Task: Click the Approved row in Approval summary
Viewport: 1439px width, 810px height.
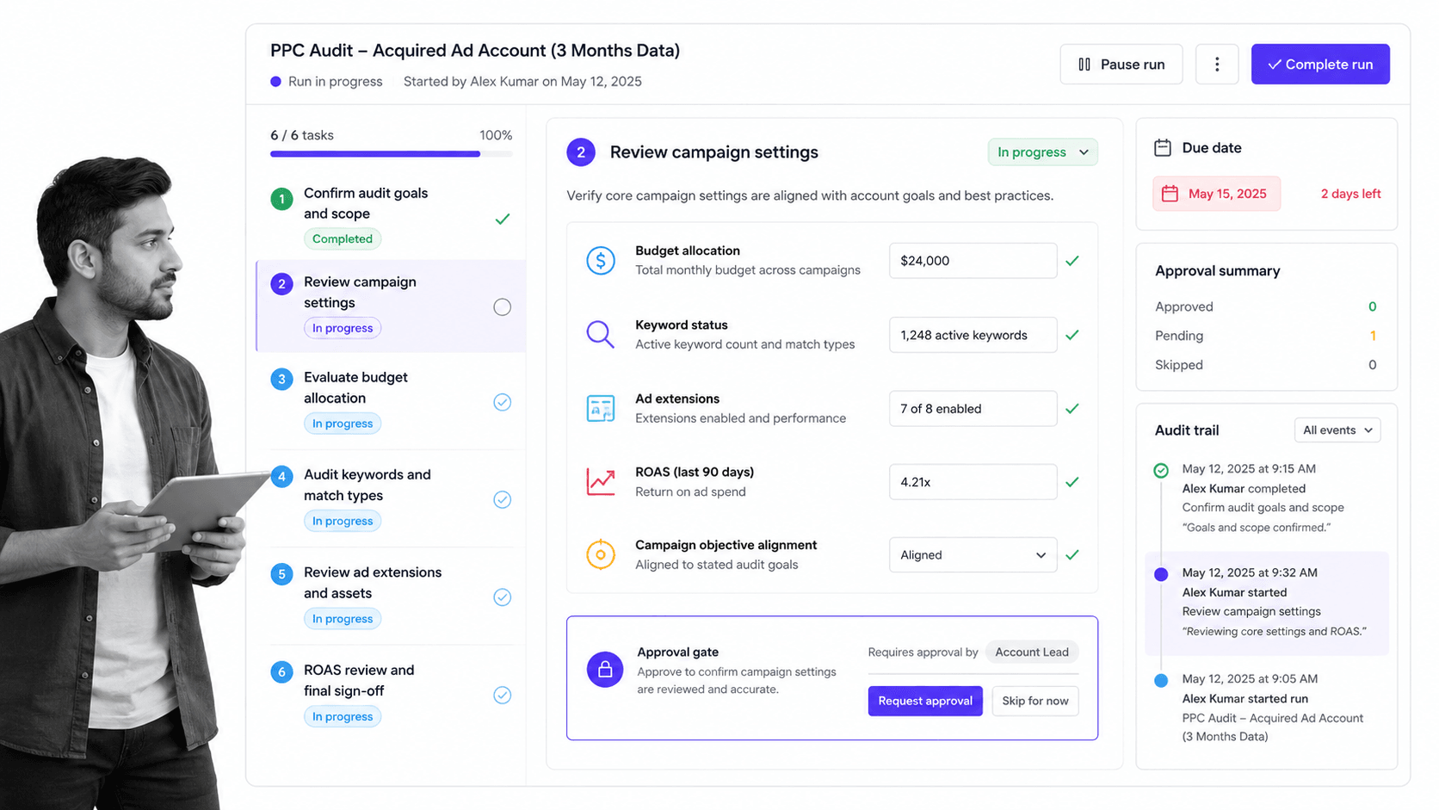Action: (1265, 306)
